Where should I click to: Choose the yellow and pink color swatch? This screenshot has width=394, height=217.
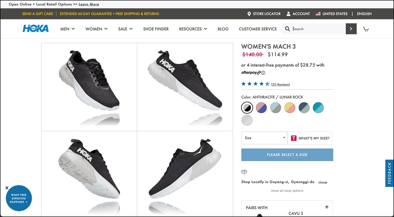coord(290,108)
